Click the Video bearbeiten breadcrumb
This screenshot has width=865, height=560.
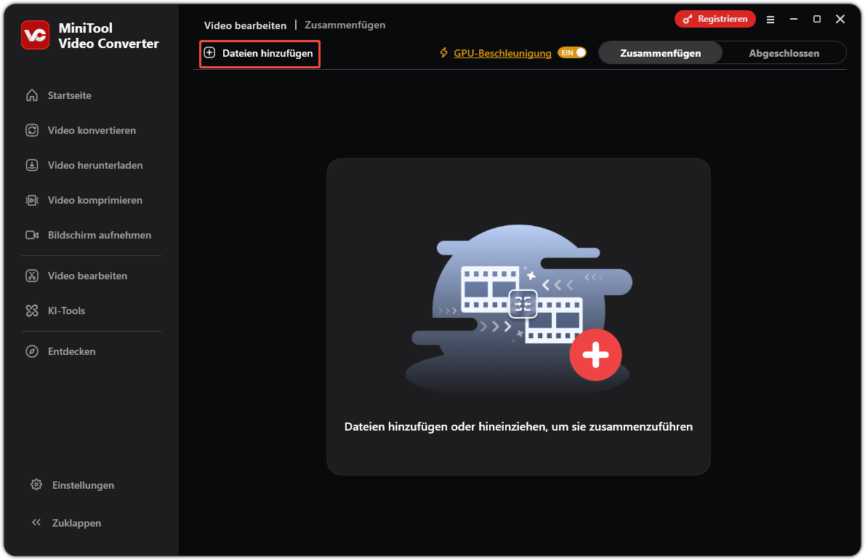[x=246, y=25]
